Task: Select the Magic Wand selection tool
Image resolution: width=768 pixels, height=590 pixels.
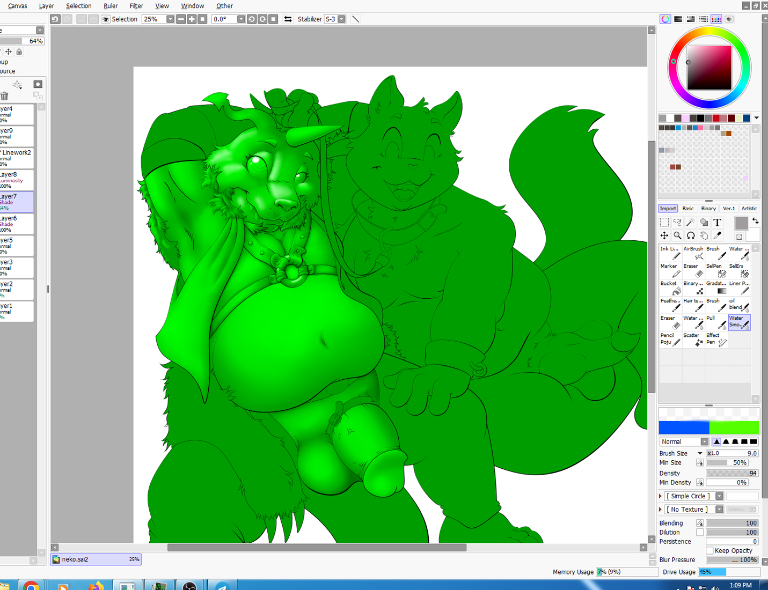Action: (x=691, y=222)
